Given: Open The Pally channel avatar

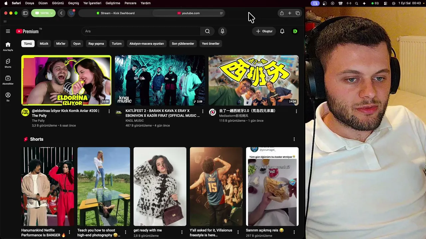Looking at the screenshot, I should click(x=25, y=112).
